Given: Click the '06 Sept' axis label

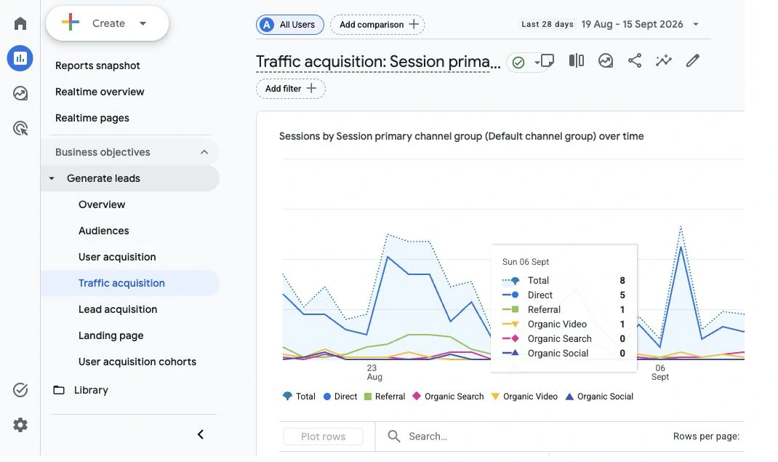Looking at the screenshot, I should point(660,373).
